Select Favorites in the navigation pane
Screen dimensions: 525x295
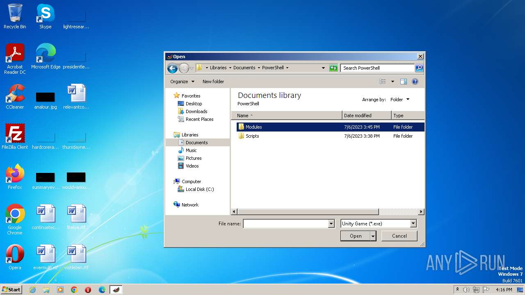tap(191, 96)
